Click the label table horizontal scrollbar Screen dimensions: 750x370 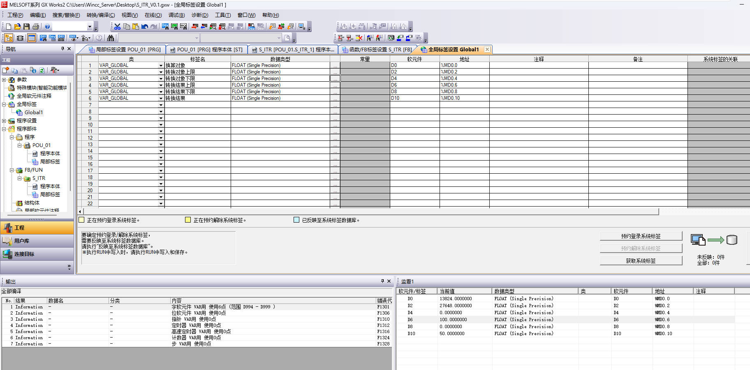[370, 211]
